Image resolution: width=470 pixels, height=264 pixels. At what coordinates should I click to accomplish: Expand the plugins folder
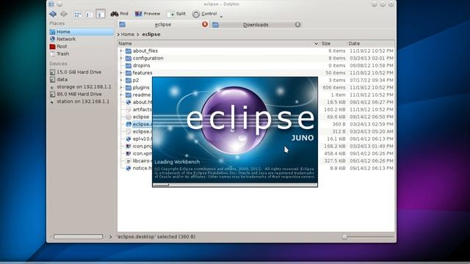tap(121, 87)
